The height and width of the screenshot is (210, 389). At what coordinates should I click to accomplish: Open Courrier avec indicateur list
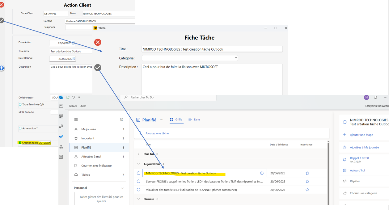click(99, 166)
